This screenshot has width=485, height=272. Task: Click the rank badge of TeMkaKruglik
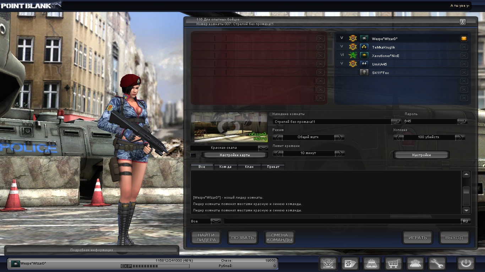364,47
